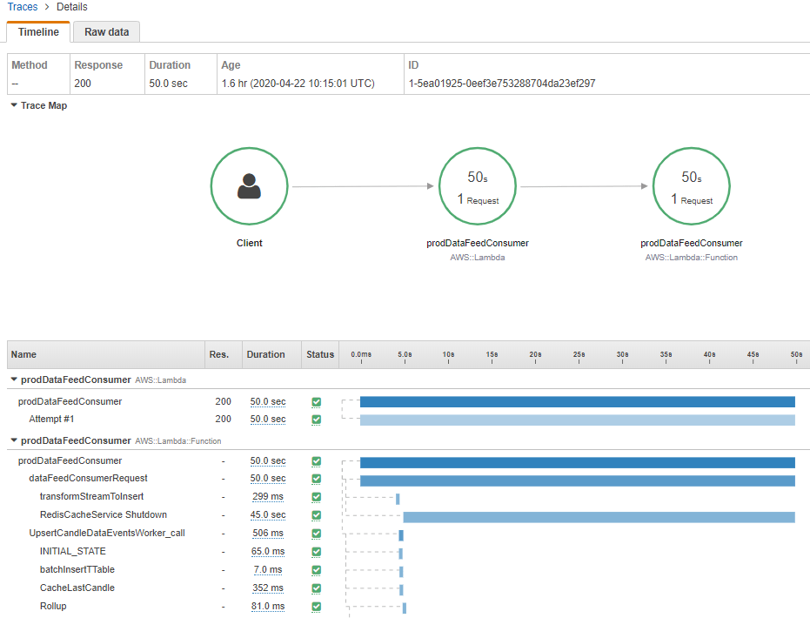Switch to the Timeline tab
The width and height of the screenshot is (810, 618).
38,32
